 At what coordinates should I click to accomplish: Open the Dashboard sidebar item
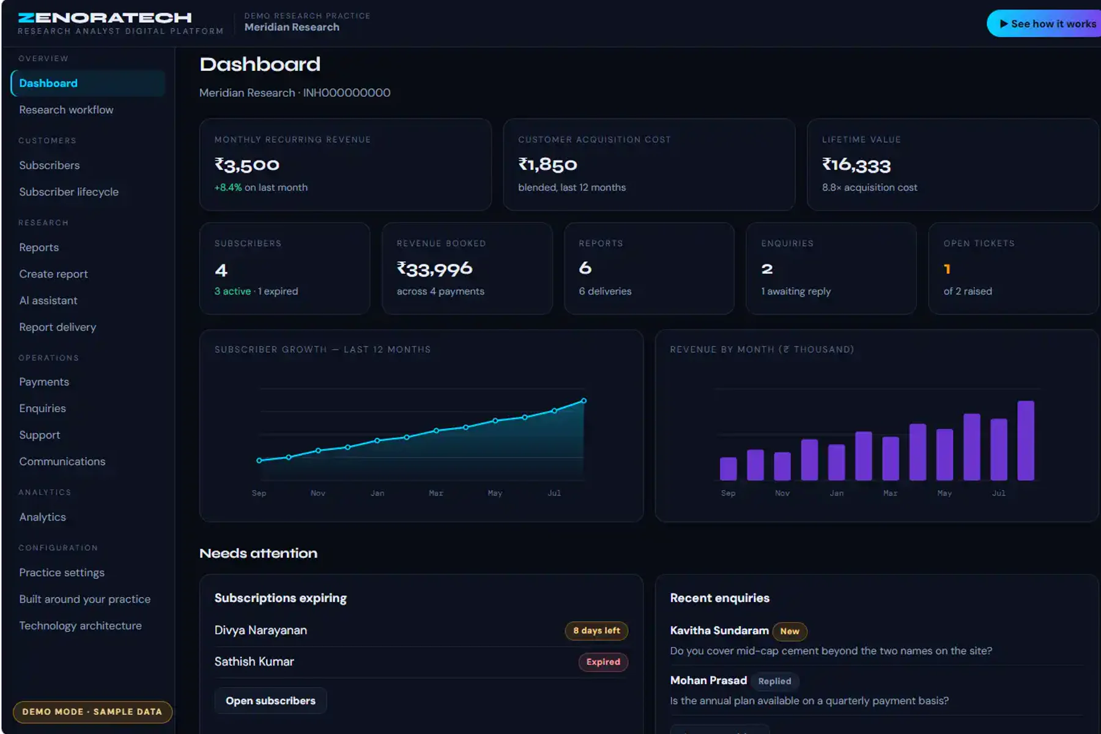coord(88,83)
